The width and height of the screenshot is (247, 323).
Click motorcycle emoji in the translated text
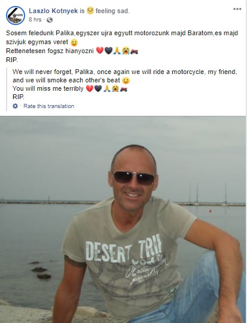click(x=124, y=89)
